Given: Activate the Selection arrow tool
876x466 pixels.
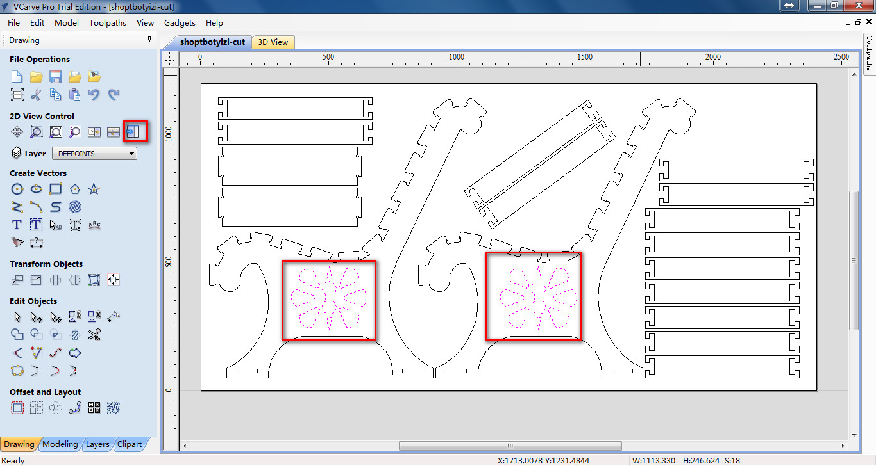Looking at the screenshot, I should click(17, 316).
